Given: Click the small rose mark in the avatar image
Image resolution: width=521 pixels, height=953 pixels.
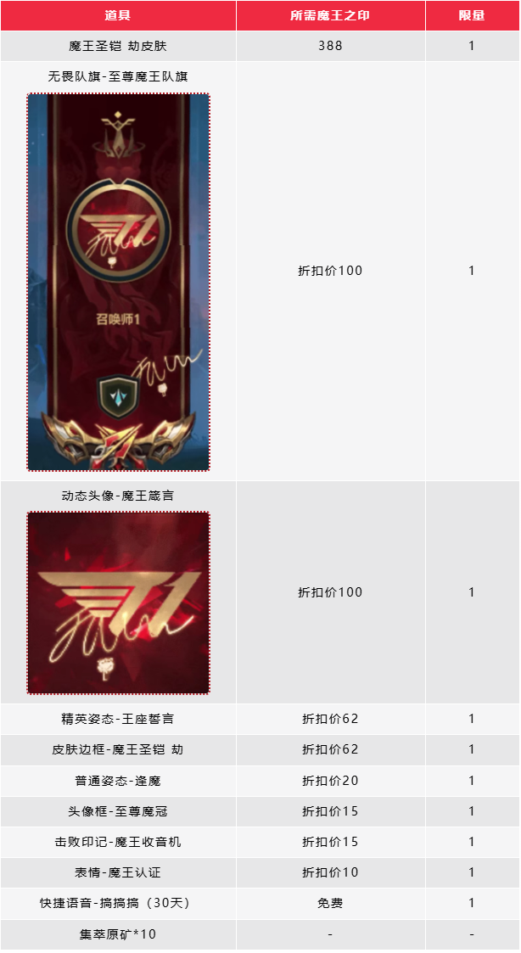Looking at the screenshot, I should coord(105,667).
